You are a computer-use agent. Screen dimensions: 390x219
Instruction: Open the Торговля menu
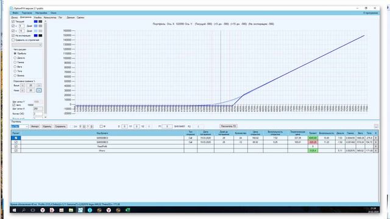coord(27,13)
